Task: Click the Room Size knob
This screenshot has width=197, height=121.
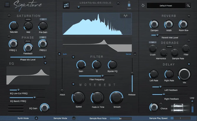Action: tap(183, 24)
